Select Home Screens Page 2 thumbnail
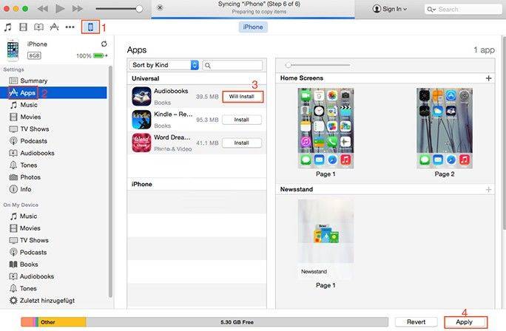The image size is (506, 331). tap(445, 129)
